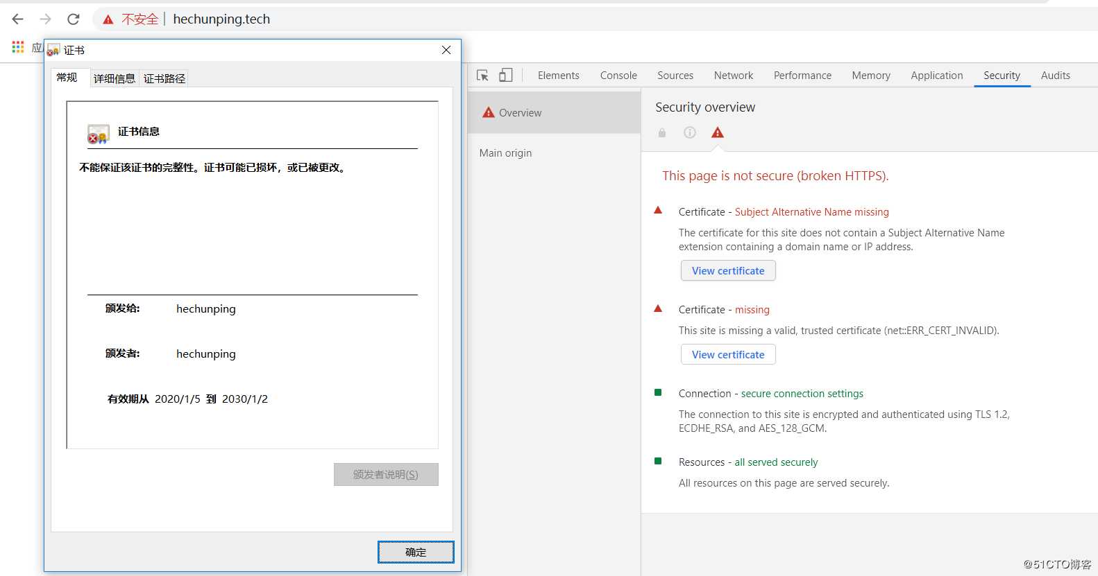Switch to the Sources tab

tap(675, 76)
